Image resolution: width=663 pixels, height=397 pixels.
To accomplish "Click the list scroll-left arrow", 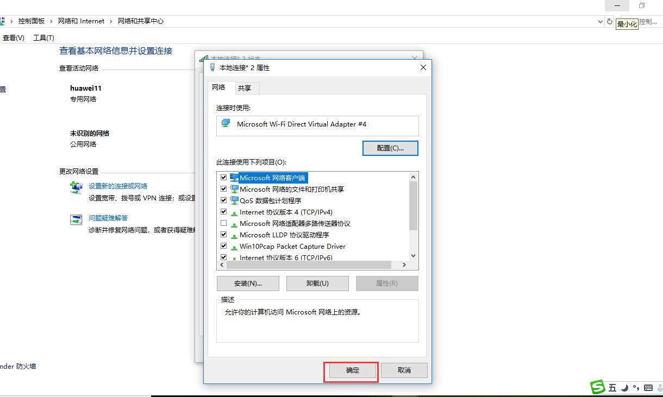I will pyautogui.click(x=221, y=264).
